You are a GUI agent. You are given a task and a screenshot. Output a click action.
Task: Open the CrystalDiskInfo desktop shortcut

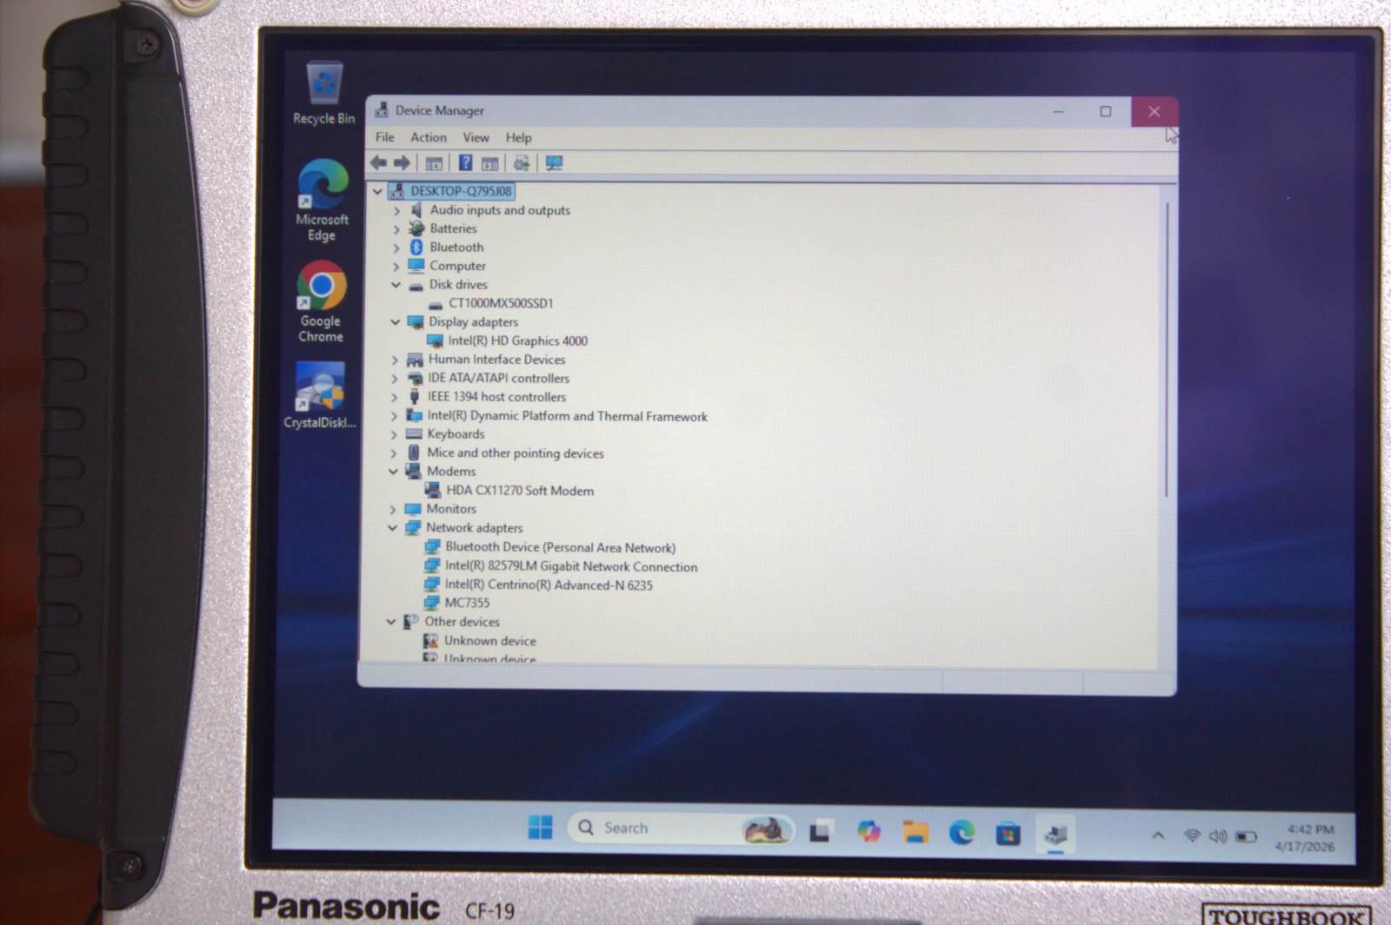pos(320,395)
